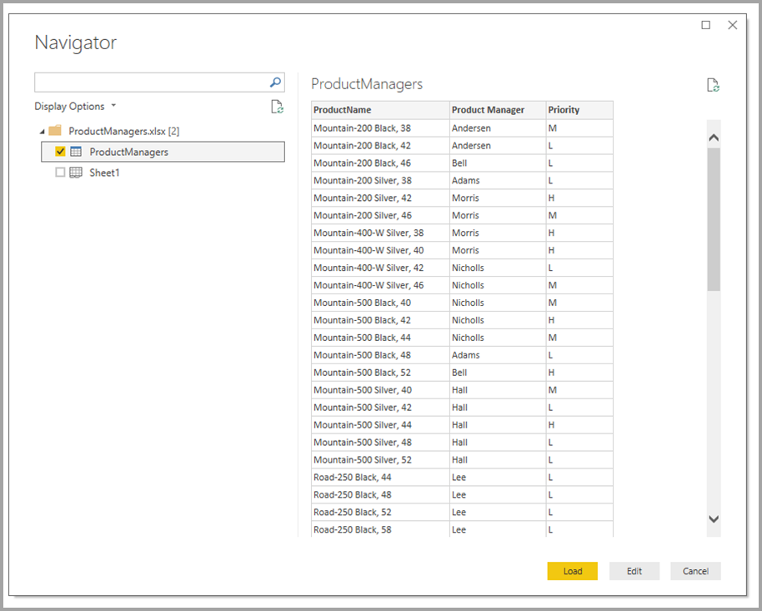Click inside the search input field
This screenshot has height=611, width=762.
(x=150, y=82)
